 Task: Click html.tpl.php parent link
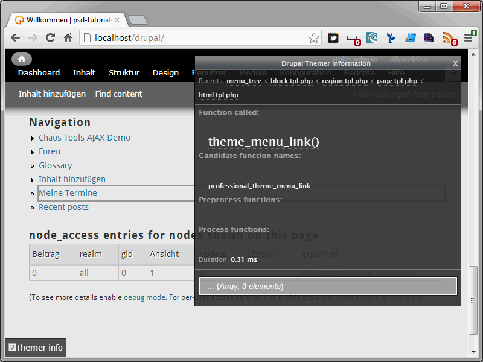(x=219, y=95)
